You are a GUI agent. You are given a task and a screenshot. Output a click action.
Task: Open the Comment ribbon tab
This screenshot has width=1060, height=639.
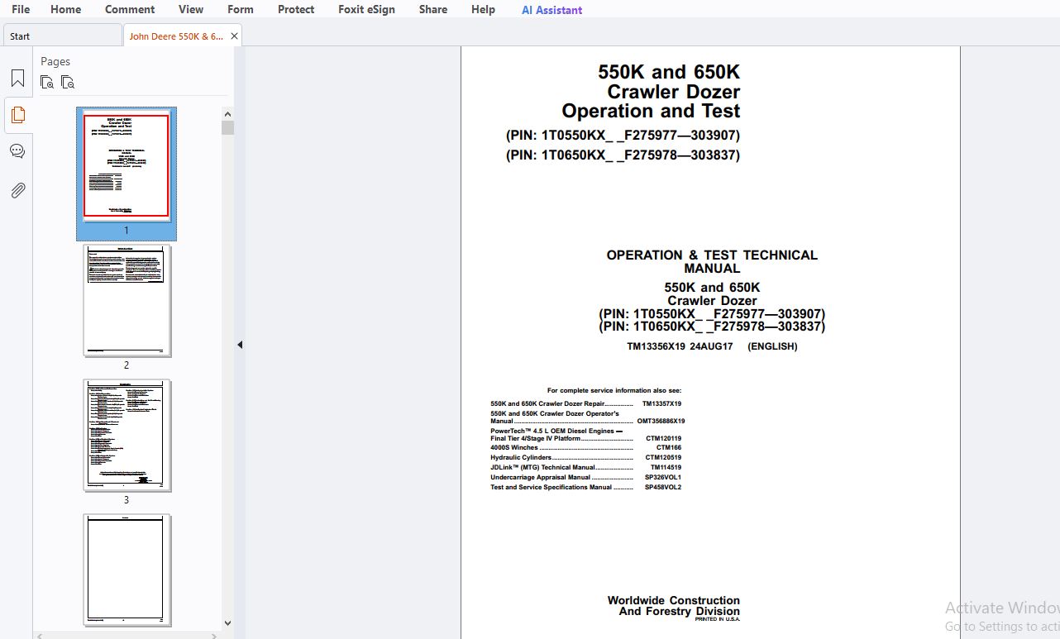(130, 9)
